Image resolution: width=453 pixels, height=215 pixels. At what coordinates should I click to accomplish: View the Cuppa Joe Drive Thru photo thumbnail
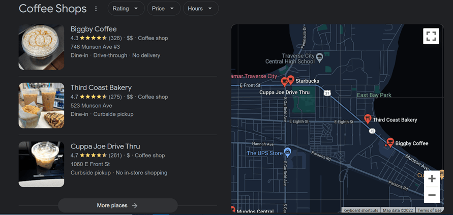(41, 164)
